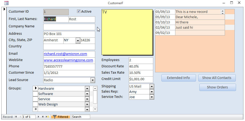Jump to last record icon
This screenshot has height=121, width=245.
43,117
